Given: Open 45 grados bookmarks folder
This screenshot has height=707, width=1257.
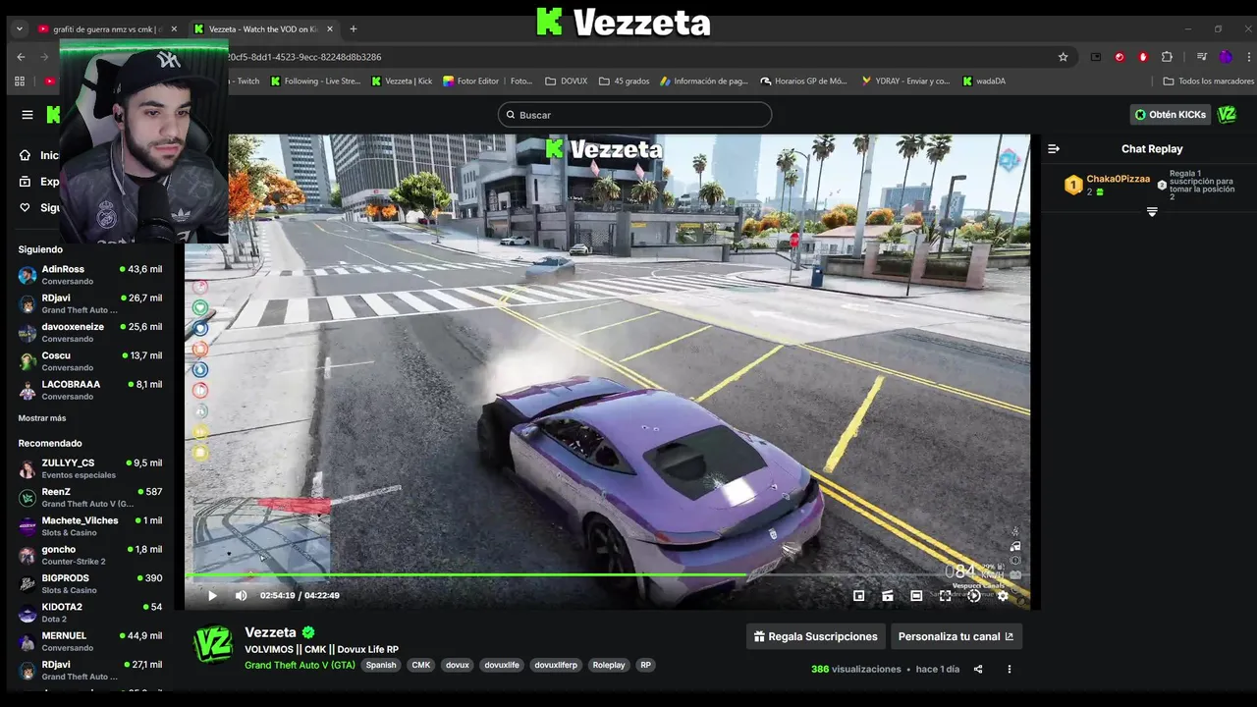Looking at the screenshot, I should pyautogui.click(x=624, y=82).
